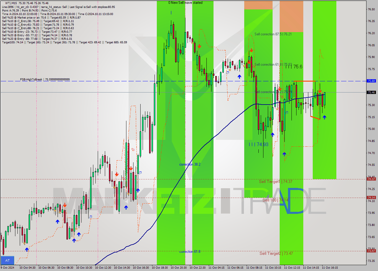The height and width of the screenshot is (271, 378).
Task: Select 'Sell correction 87.5 | 76.21' label
Action: click(273, 34)
